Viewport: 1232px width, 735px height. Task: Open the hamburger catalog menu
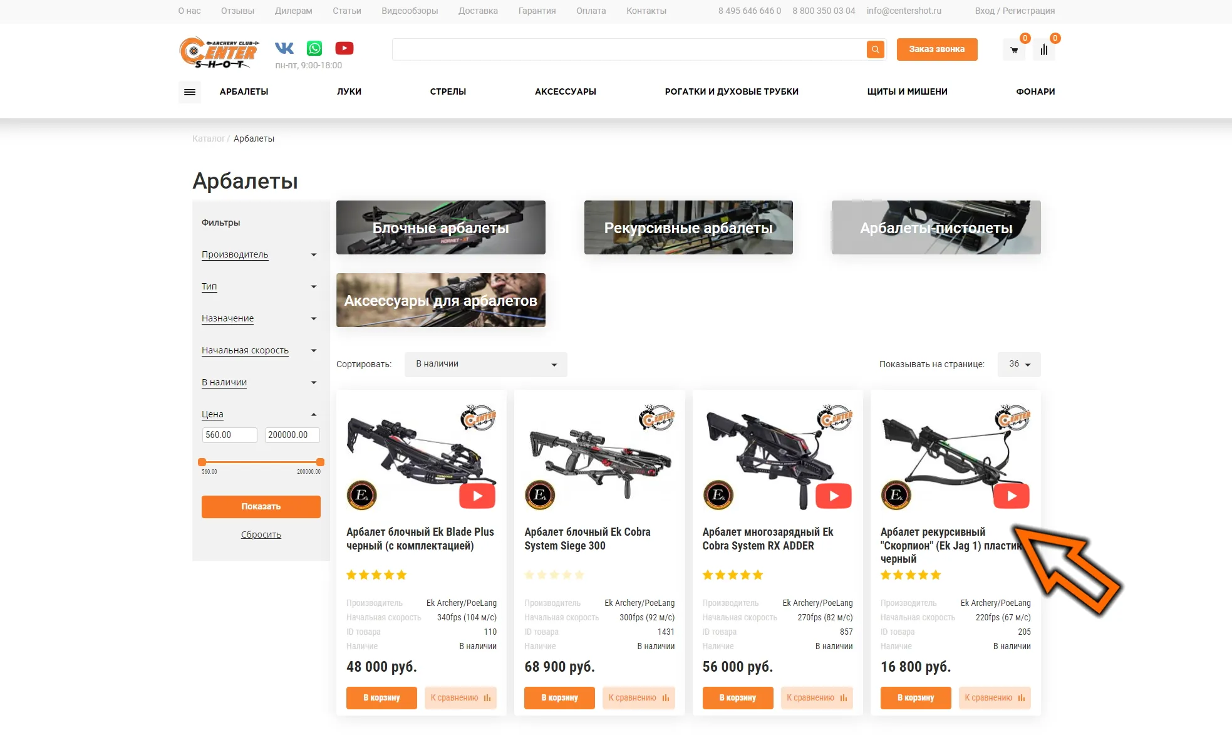tap(190, 92)
